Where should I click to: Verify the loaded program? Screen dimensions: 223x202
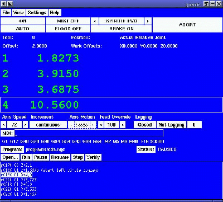click(x=93, y=157)
